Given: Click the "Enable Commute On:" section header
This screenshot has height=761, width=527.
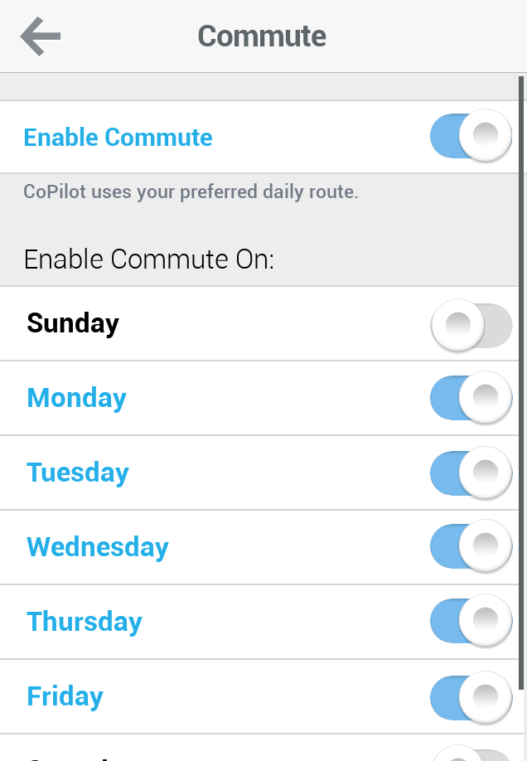Looking at the screenshot, I should [149, 259].
